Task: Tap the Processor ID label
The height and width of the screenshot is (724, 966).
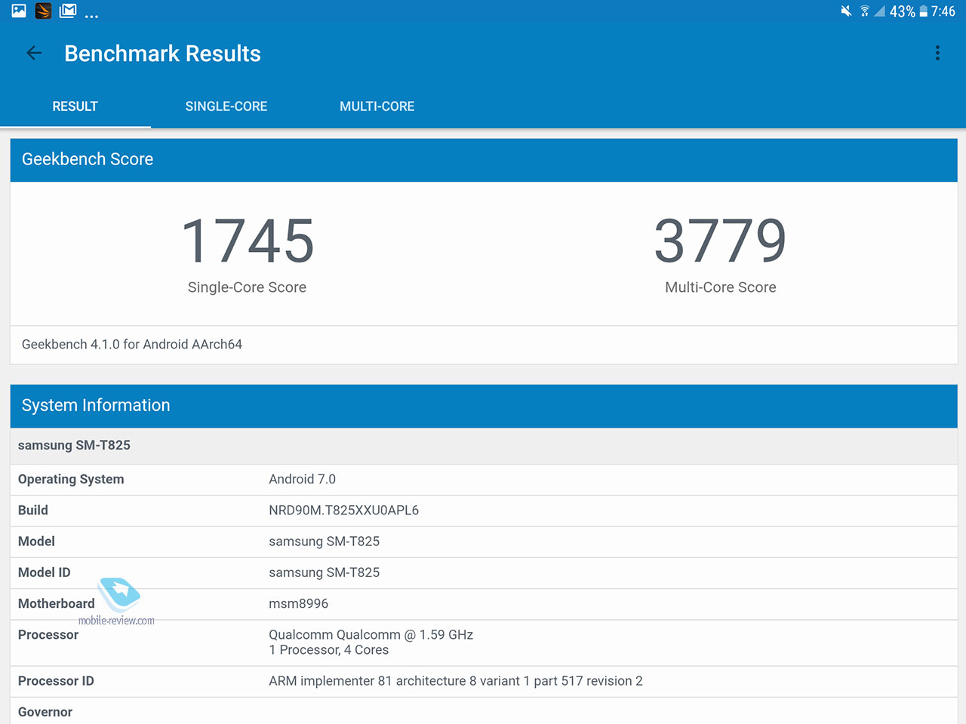Action: (x=56, y=681)
